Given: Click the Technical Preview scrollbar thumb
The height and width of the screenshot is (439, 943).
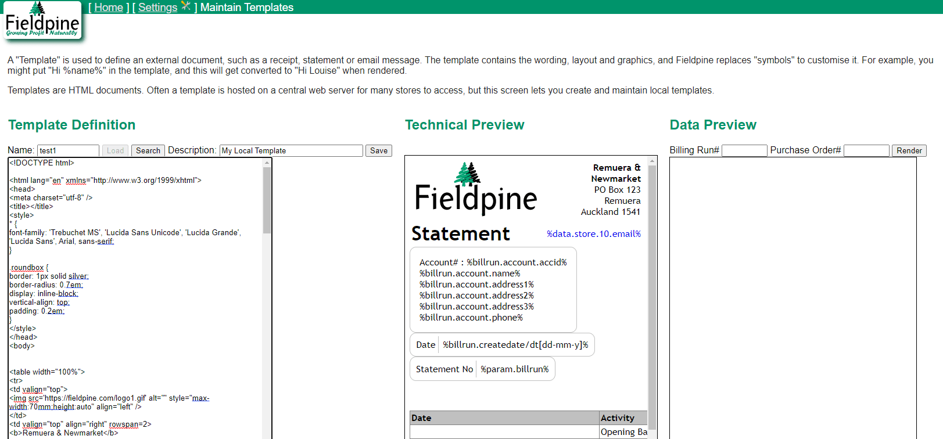Looking at the screenshot, I should tap(652, 297).
